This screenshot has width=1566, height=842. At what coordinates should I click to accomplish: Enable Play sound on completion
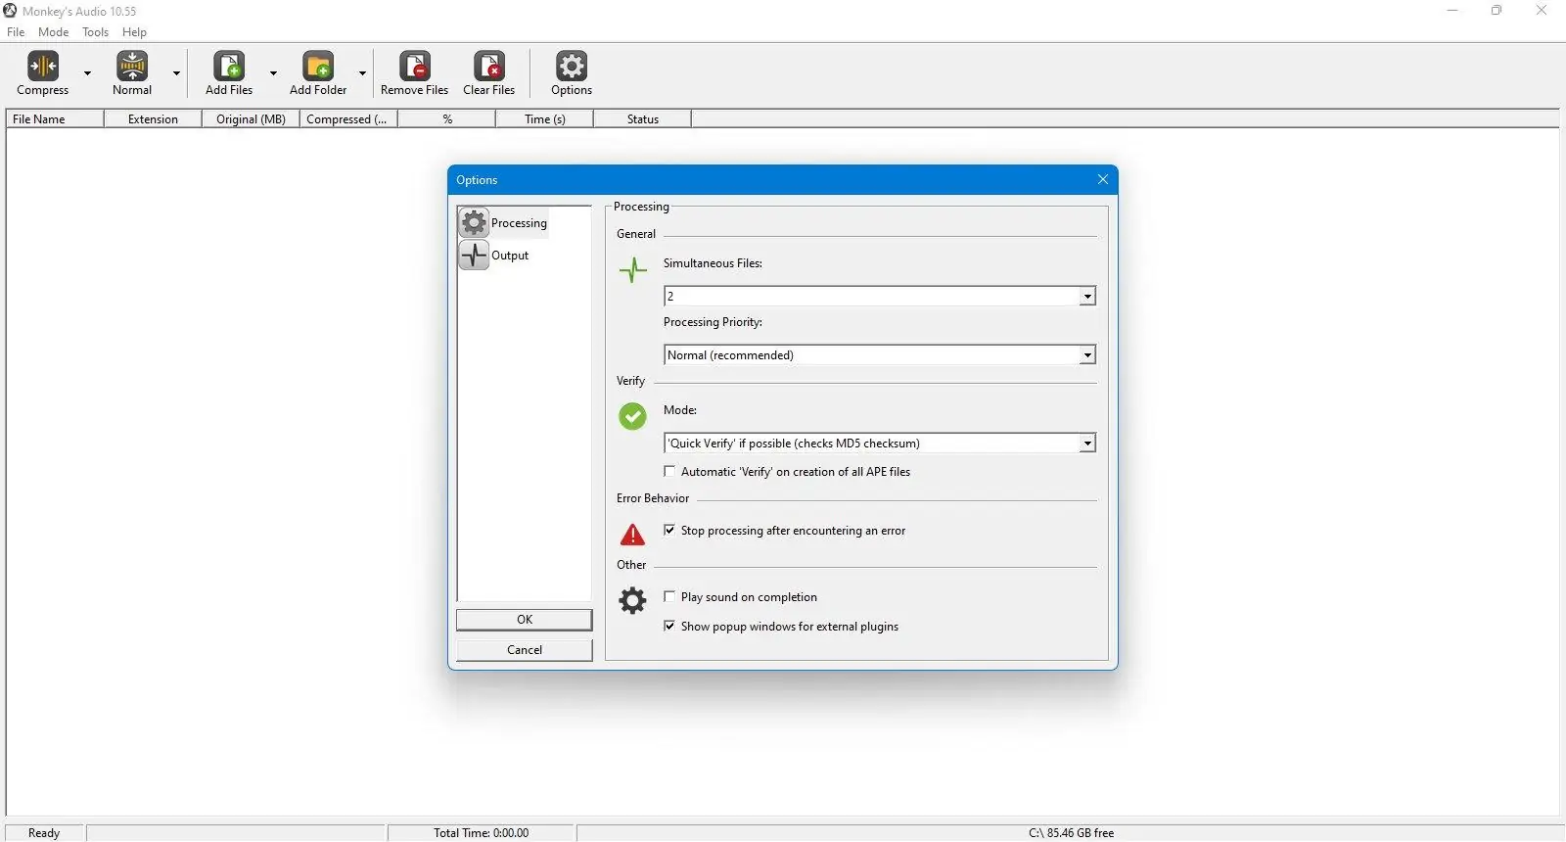pyautogui.click(x=669, y=597)
